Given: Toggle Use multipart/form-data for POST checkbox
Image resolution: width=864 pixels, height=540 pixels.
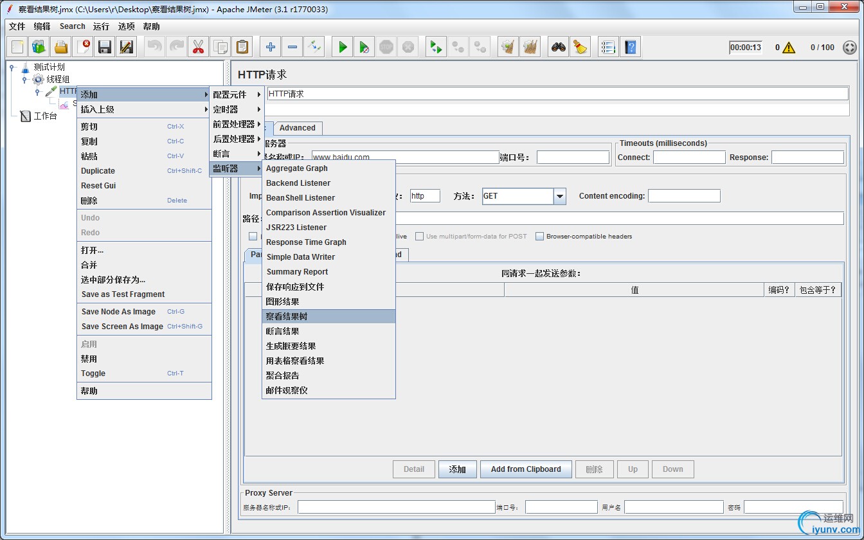Looking at the screenshot, I should coord(419,237).
